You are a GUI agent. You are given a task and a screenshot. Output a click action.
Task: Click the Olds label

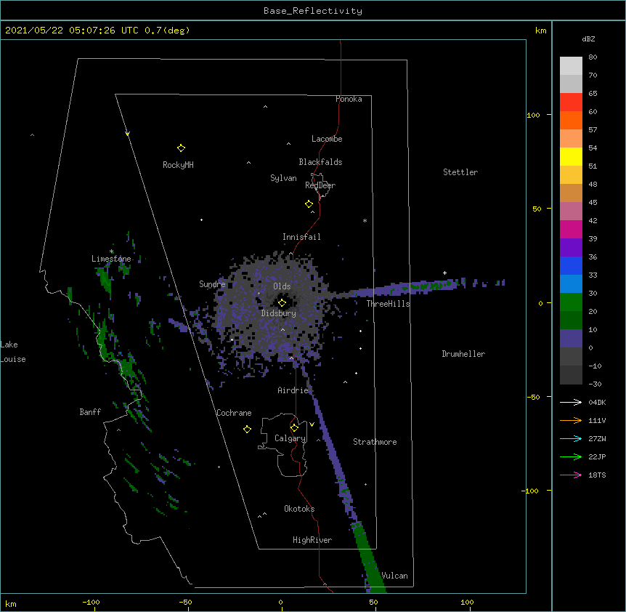[282, 286]
